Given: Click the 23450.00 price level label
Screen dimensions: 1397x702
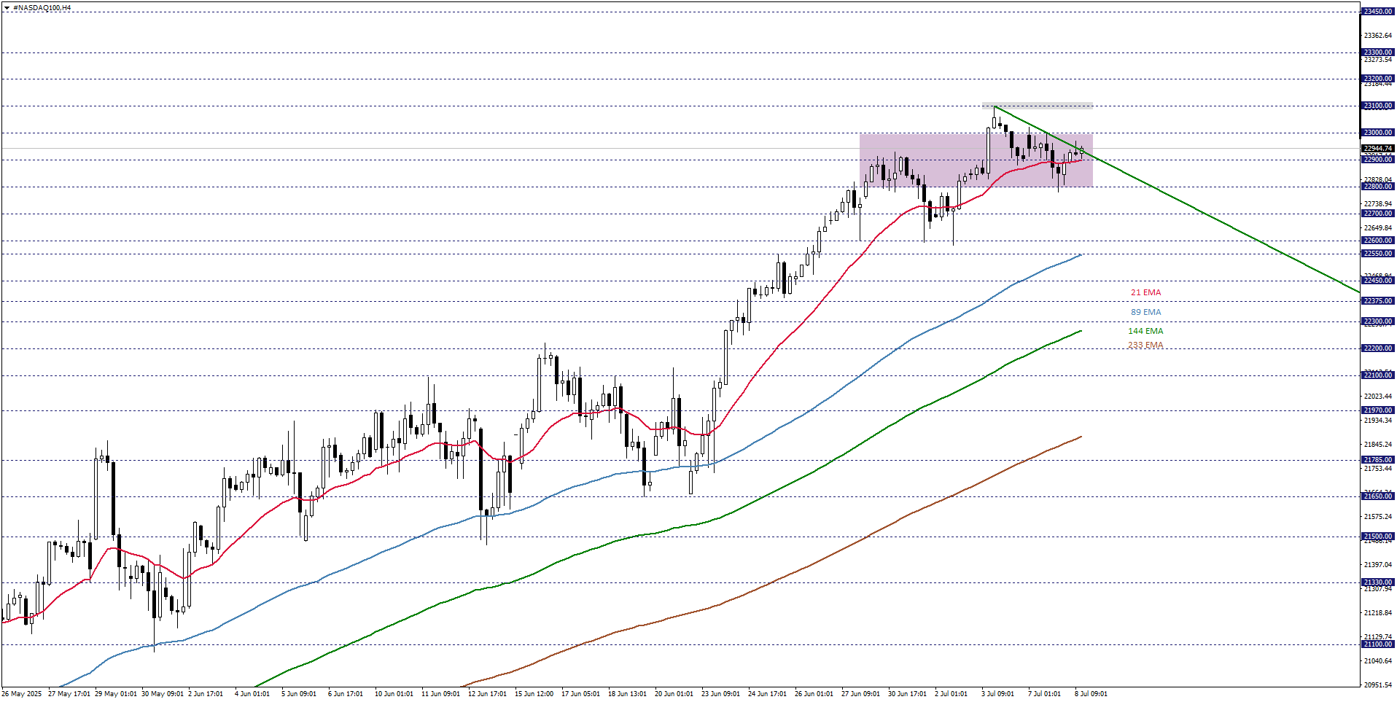Looking at the screenshot, I should tap(1378, 12).
